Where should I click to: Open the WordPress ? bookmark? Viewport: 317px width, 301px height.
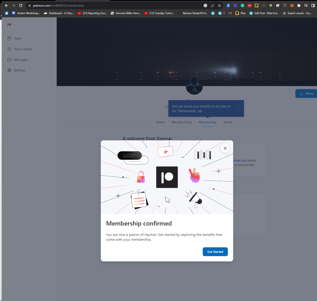point(222,13)
